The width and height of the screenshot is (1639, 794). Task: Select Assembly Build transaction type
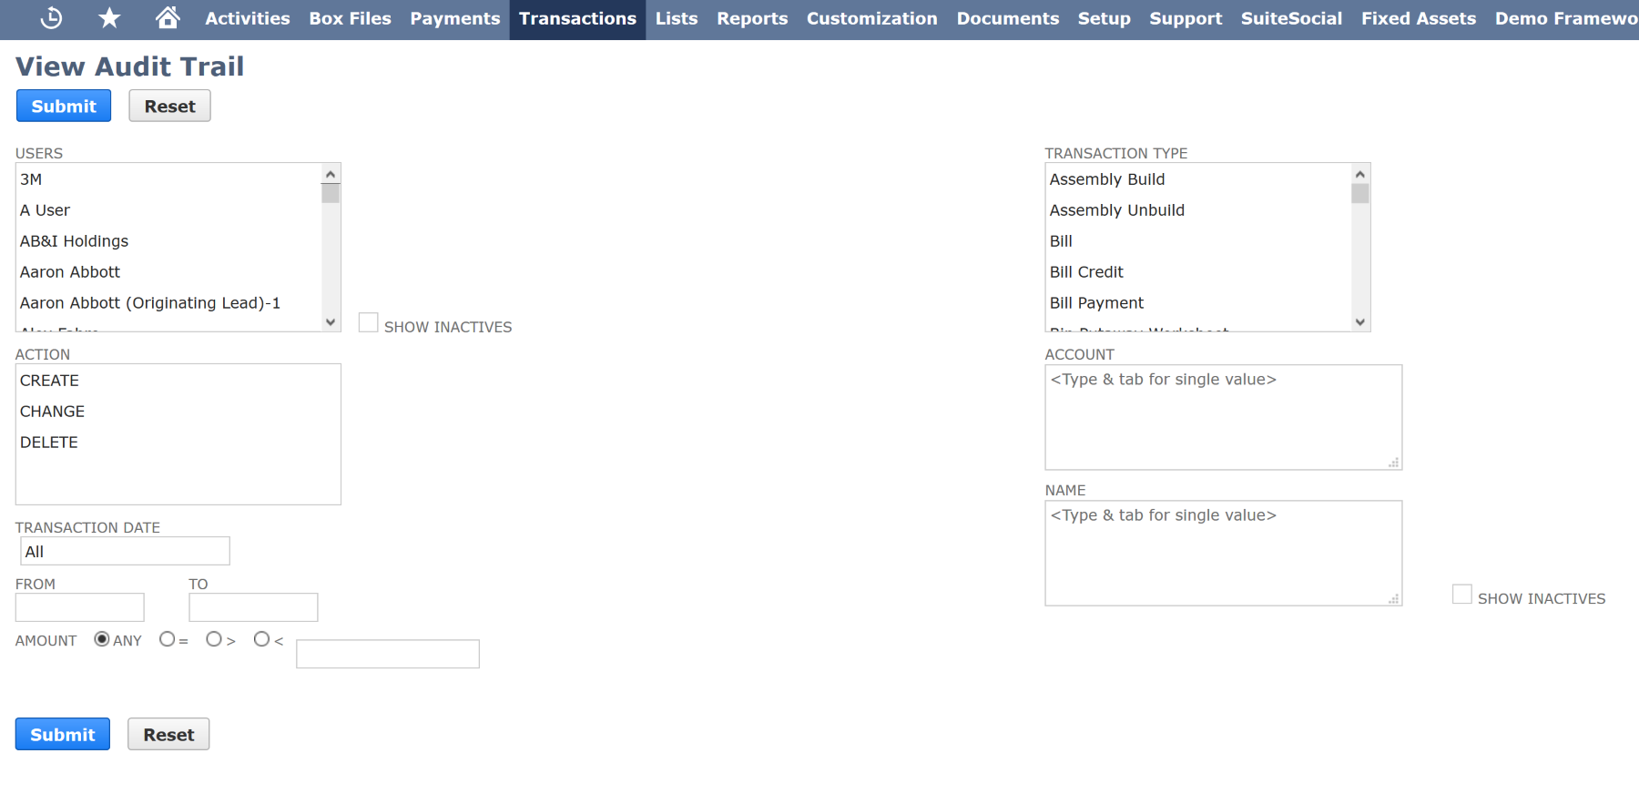point(1199,179)
